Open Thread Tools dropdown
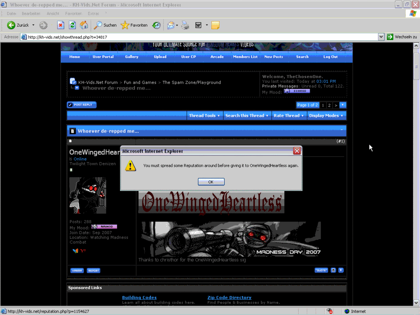420x315 pixels. 205,115
